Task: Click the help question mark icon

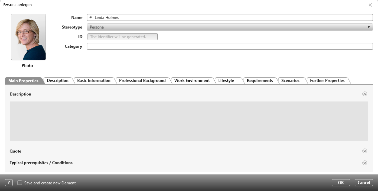Action: pyautogui.click(x=8, y=182)
